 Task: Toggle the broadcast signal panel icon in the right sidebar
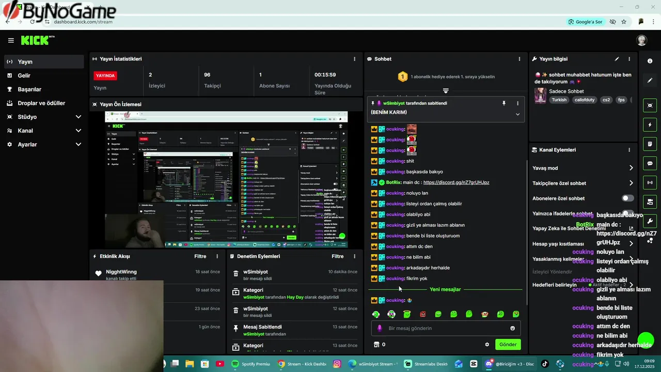tap(650, 182)
